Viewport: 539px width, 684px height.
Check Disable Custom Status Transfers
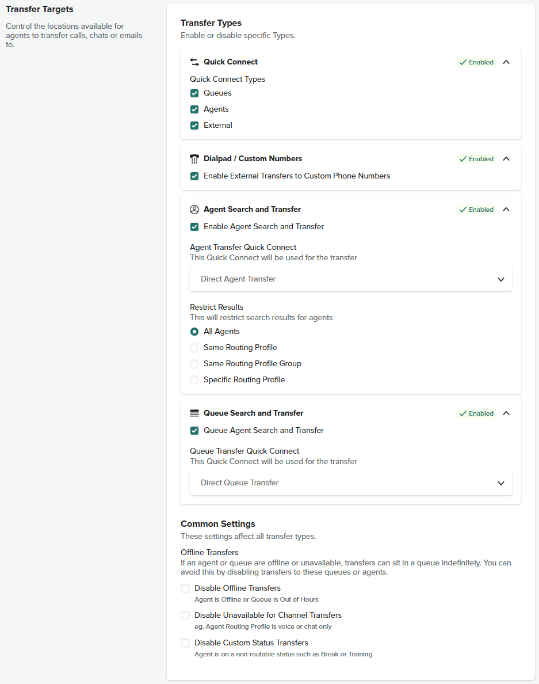(x=185, y=643)
